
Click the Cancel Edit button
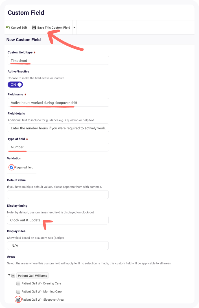[17, 27]
